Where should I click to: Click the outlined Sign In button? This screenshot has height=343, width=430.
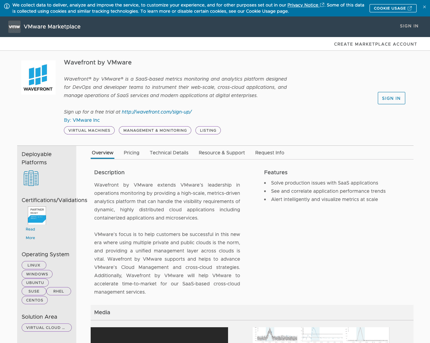click(x=391, y=98)
